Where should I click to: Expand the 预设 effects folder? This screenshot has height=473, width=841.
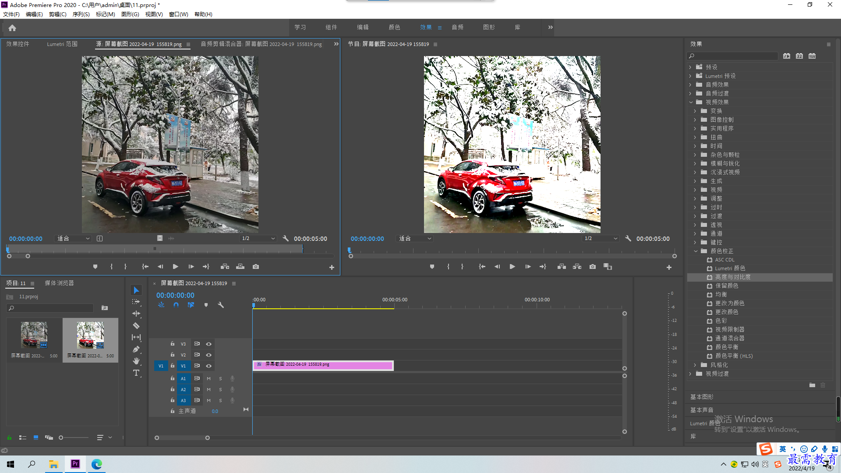click(690, 67)
